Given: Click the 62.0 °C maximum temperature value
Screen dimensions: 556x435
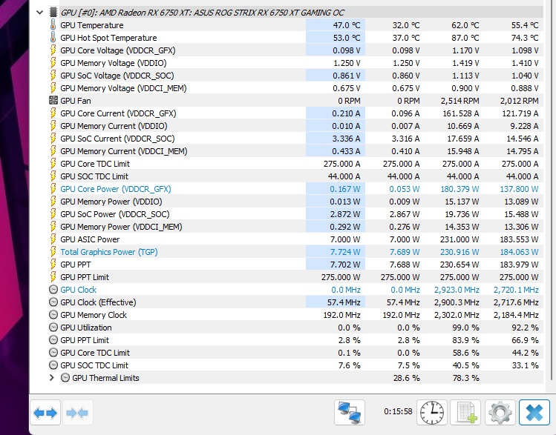Looking at the screenshot, I should (465, 25).
